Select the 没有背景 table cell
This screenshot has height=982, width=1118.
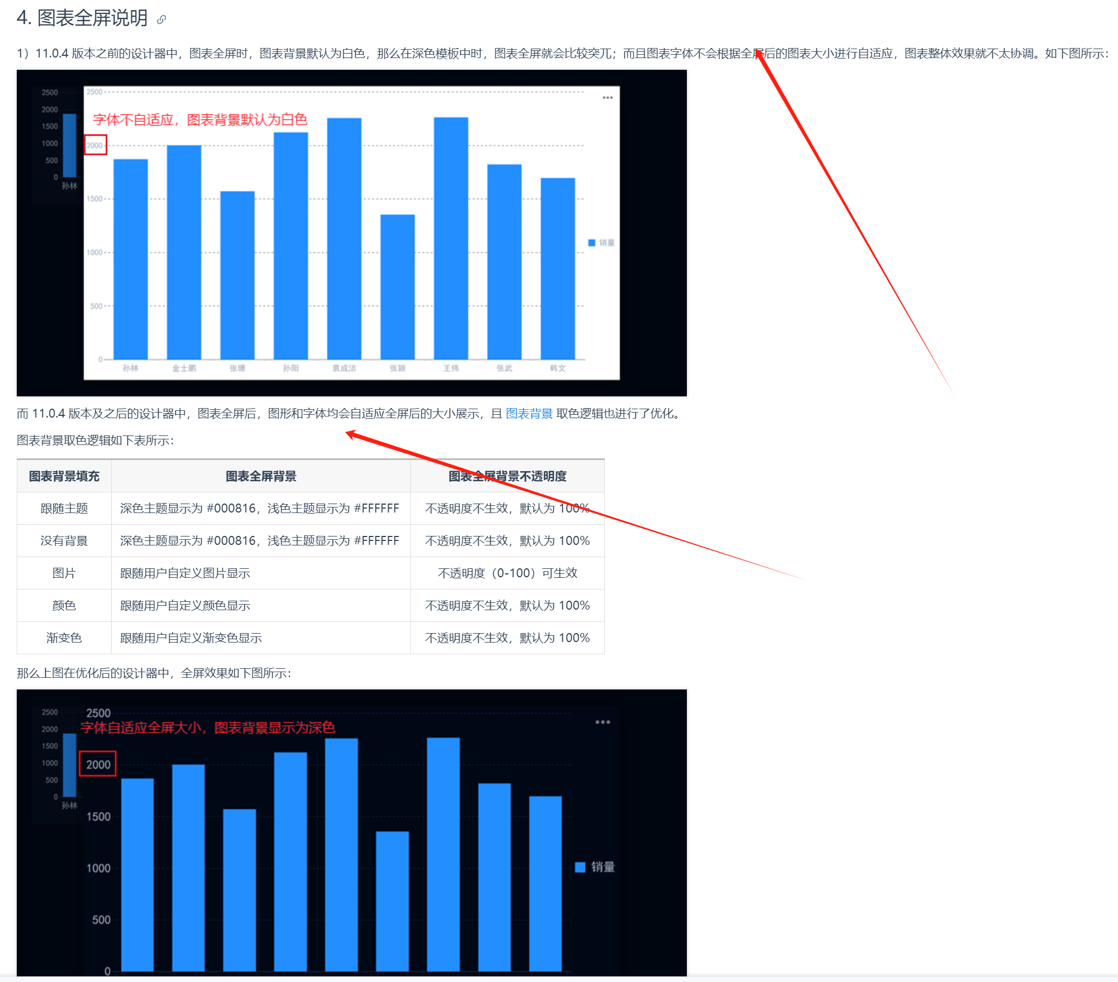tap(64, 541)
